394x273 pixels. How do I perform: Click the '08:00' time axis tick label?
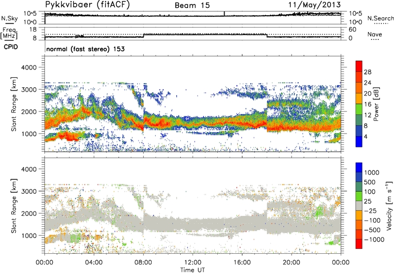point(143,263)
